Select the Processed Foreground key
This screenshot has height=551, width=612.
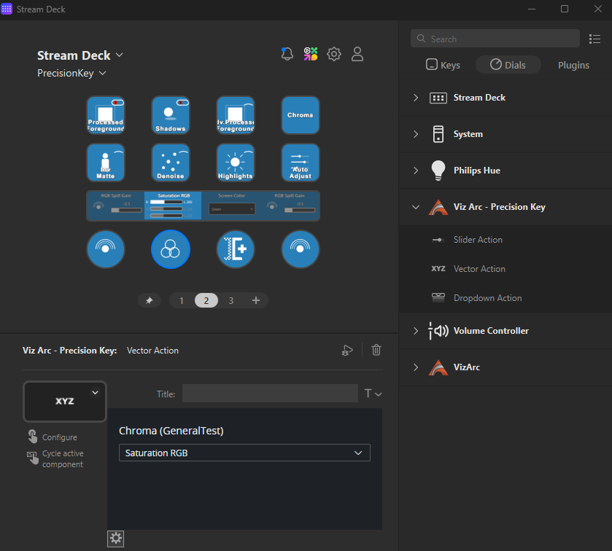[105, 115]
